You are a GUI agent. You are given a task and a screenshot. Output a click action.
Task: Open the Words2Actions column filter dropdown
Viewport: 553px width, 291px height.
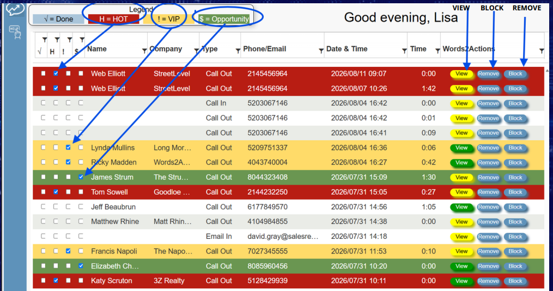point(542,51)
